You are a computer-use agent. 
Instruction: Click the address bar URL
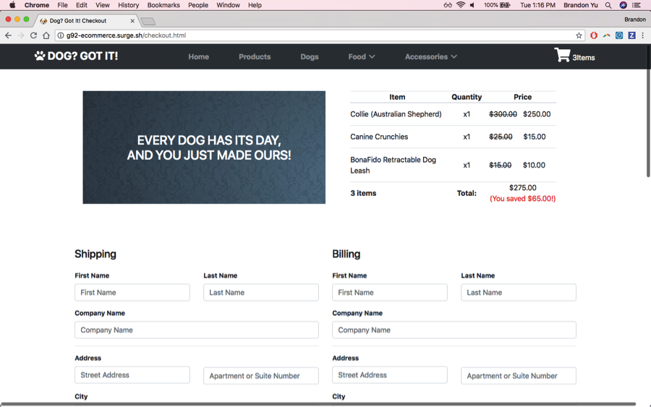point(126,35)
